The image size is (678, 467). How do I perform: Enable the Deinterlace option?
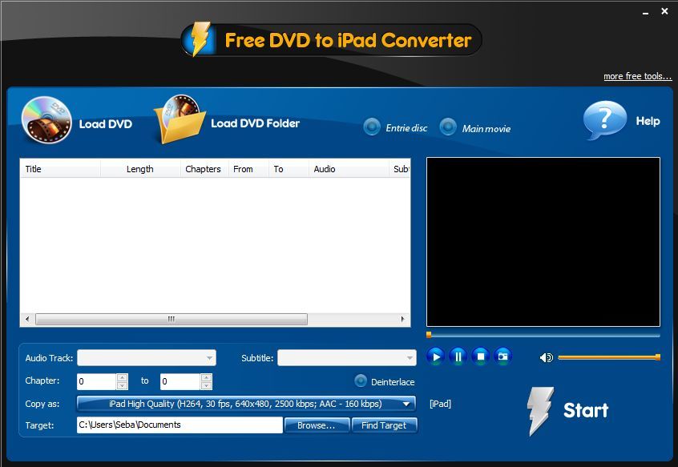361,381
